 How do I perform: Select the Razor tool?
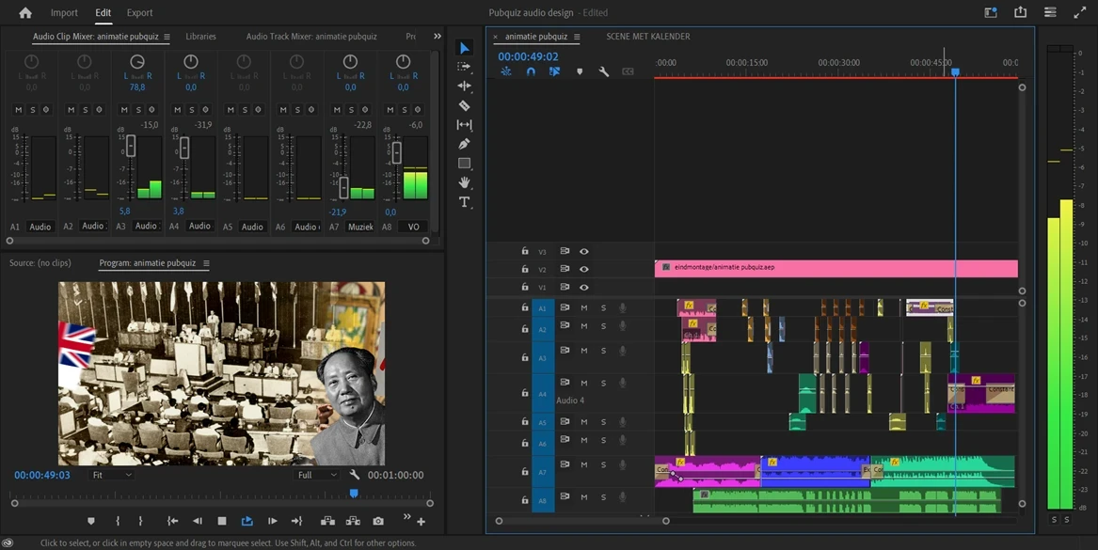coord(464,105)
